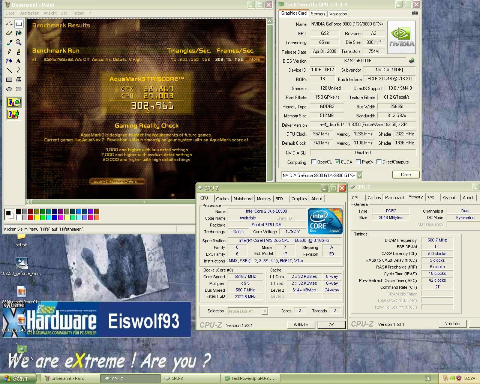Pick the yellow swatch in Paint palette
The image size is (480, 384).
pos(37,217)
